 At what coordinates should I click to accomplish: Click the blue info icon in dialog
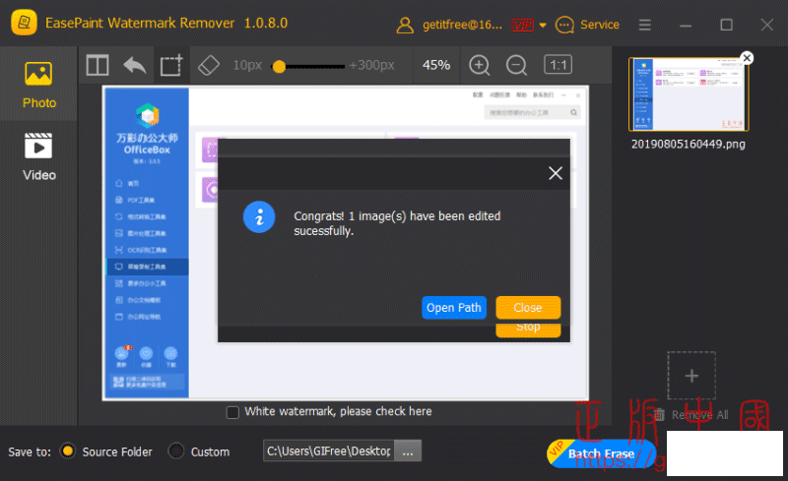pos(259,217)
